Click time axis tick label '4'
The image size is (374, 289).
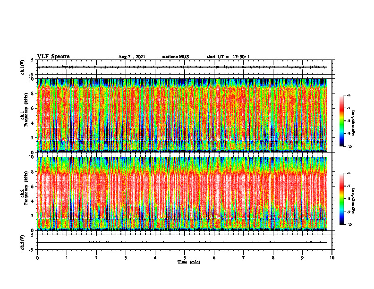coord(155,258)
